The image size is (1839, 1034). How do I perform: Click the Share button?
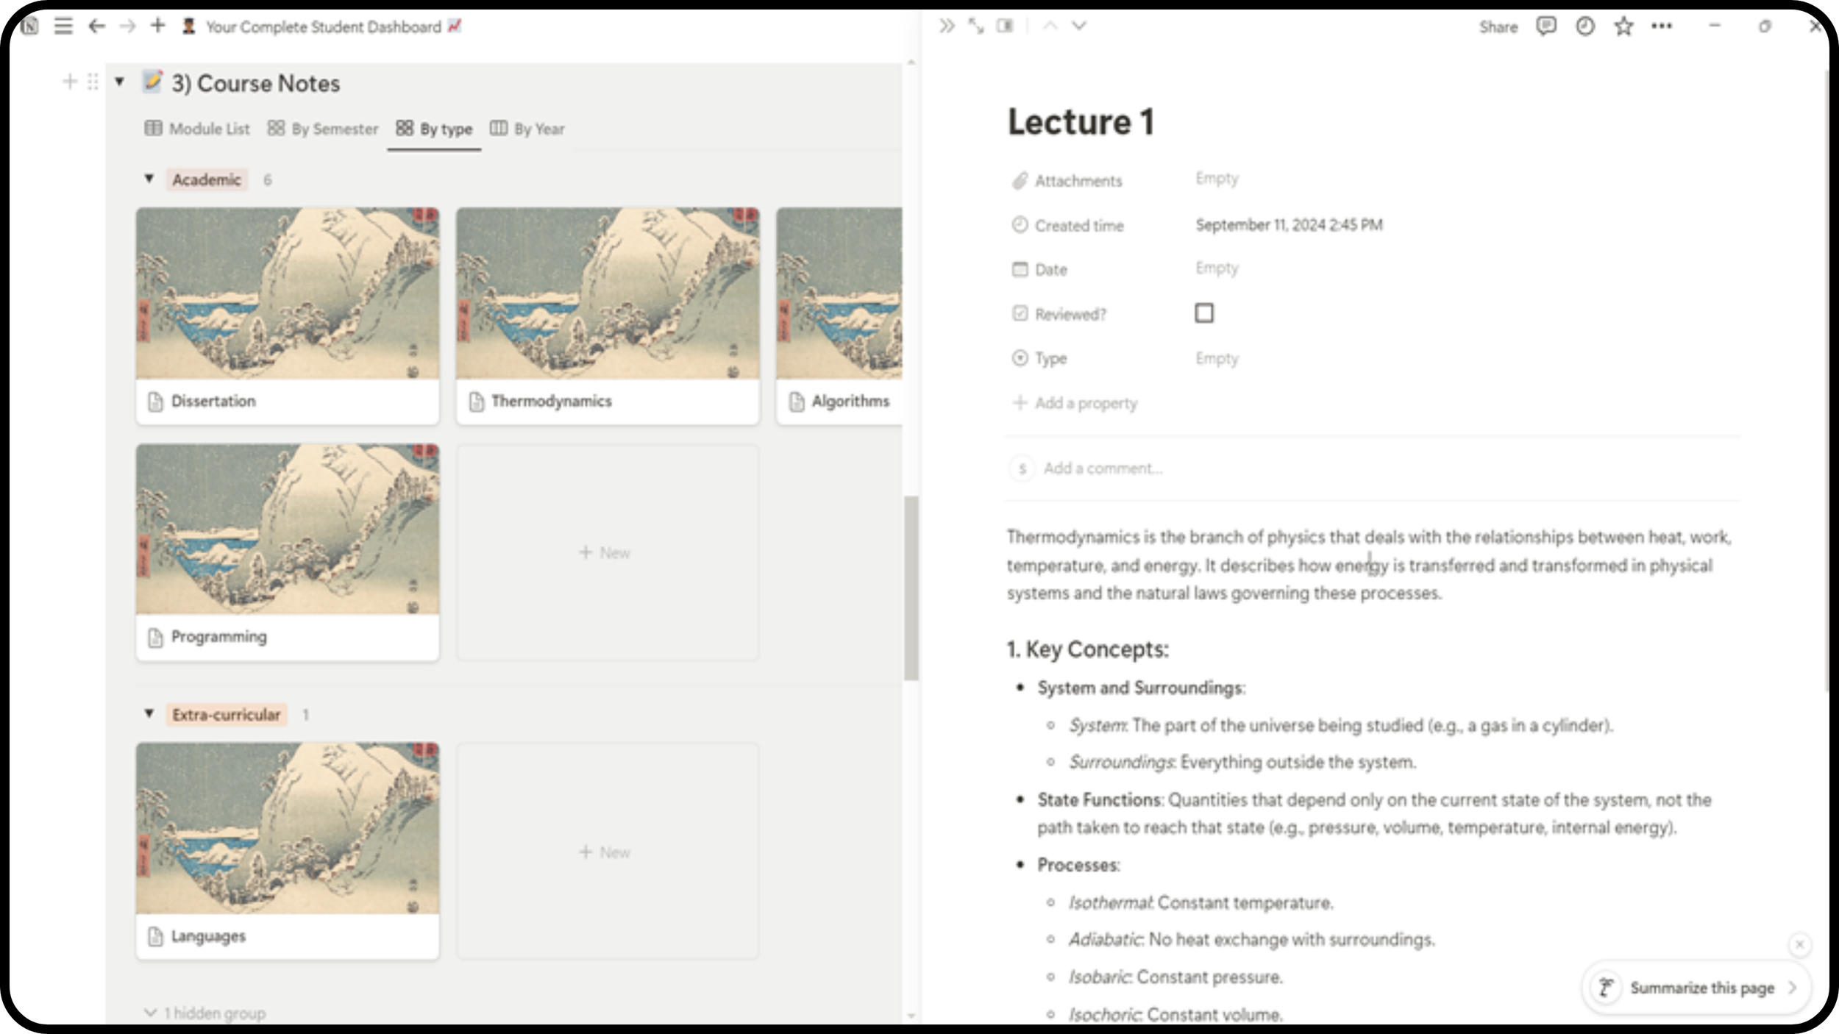(x=1498, y=27)
